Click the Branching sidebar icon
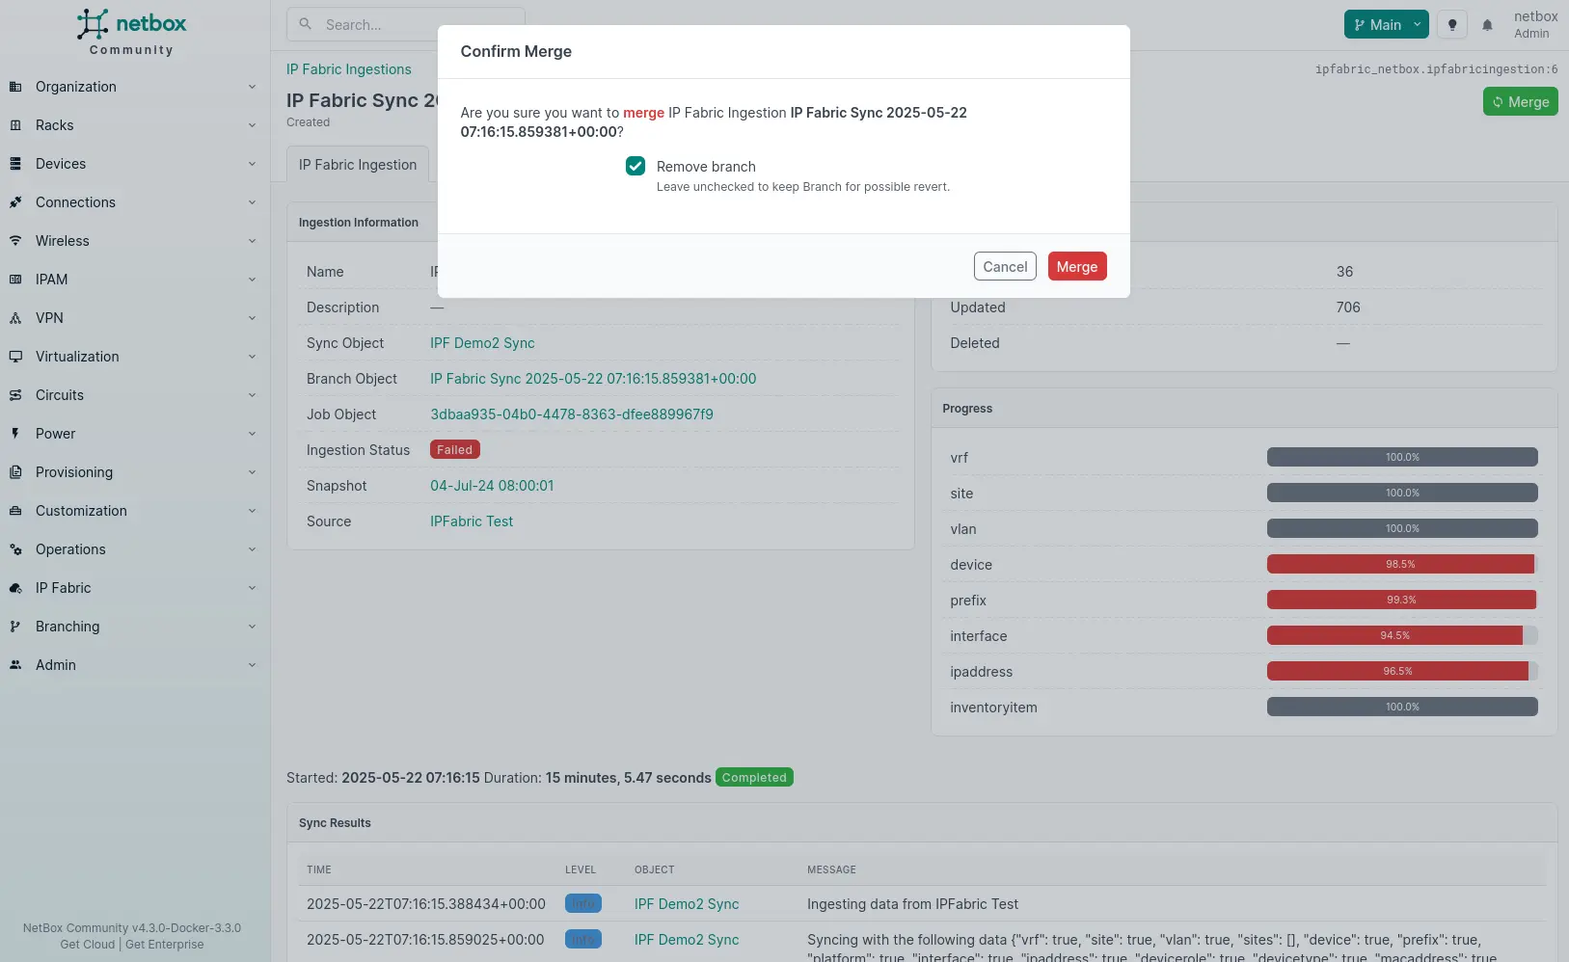This screenshot has height=962, width=1569. click(15, 627)
